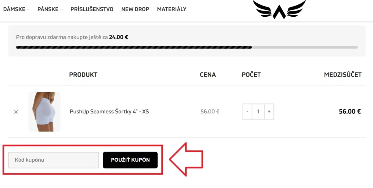Click the winged logo in the header
The image size is (373, 188).
pos(279,9)
